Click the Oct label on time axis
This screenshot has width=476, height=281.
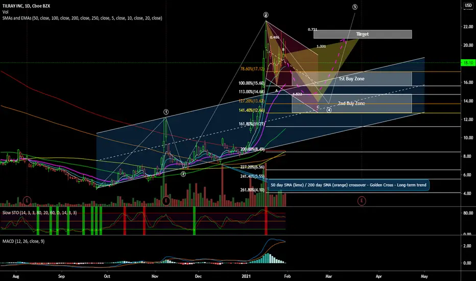(107, 276)
